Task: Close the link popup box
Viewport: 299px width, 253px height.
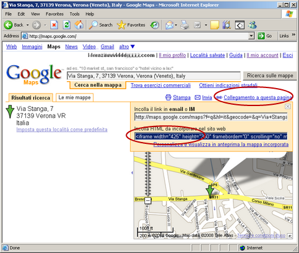Action: click(x=287, y=106)
